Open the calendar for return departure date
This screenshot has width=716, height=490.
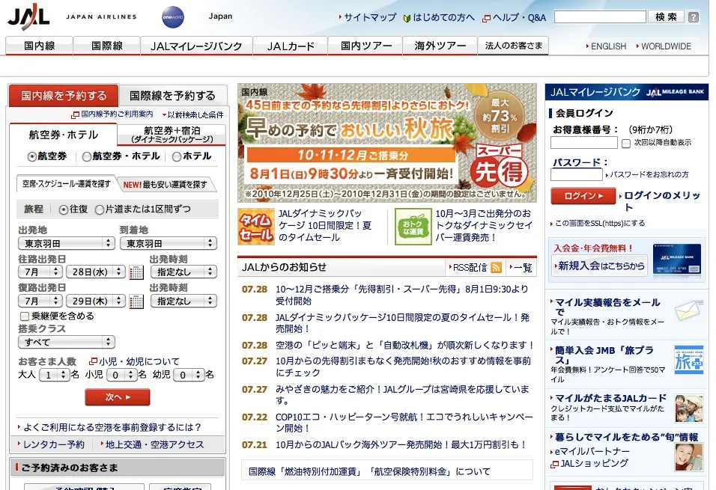pyautogui.click(x=136, y=299)
